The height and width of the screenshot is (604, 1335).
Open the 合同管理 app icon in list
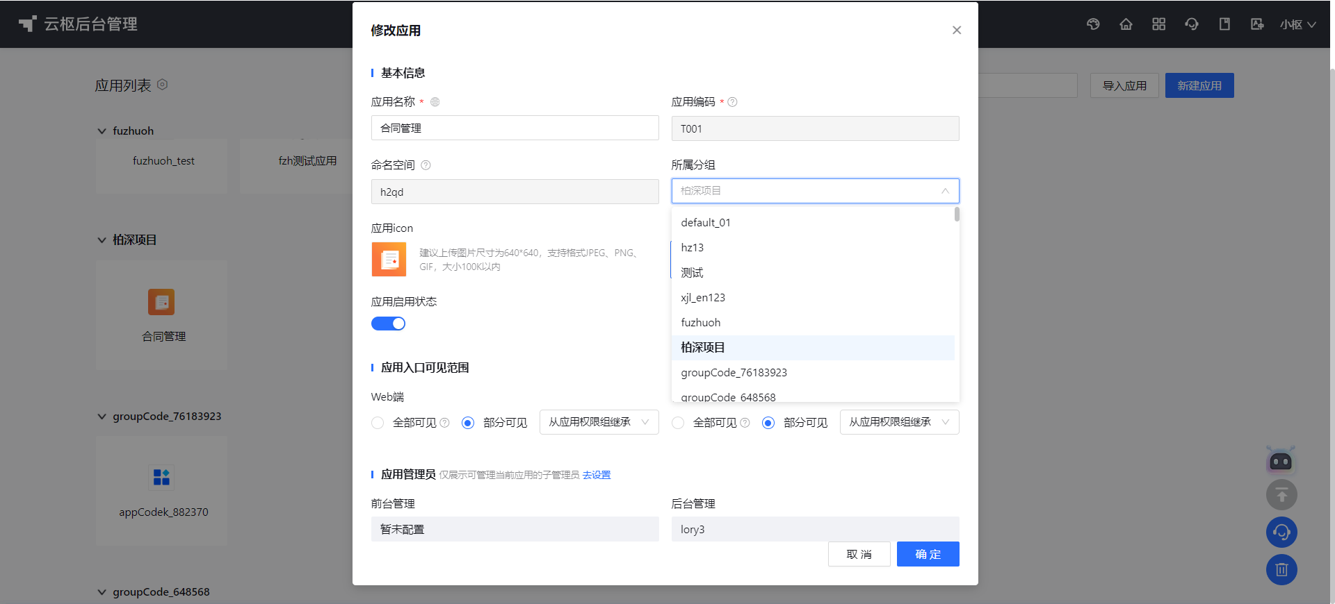point(161,302)
